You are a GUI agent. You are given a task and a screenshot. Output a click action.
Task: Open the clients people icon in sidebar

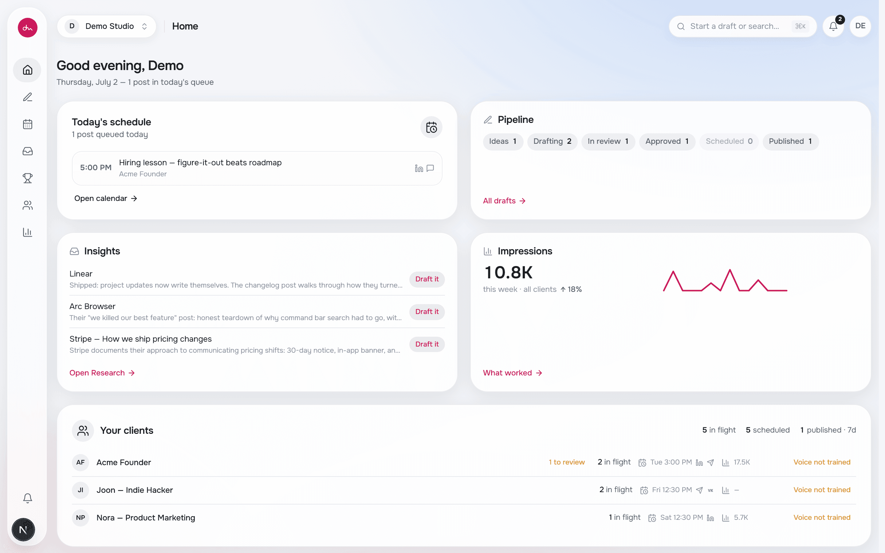[27, 205]
